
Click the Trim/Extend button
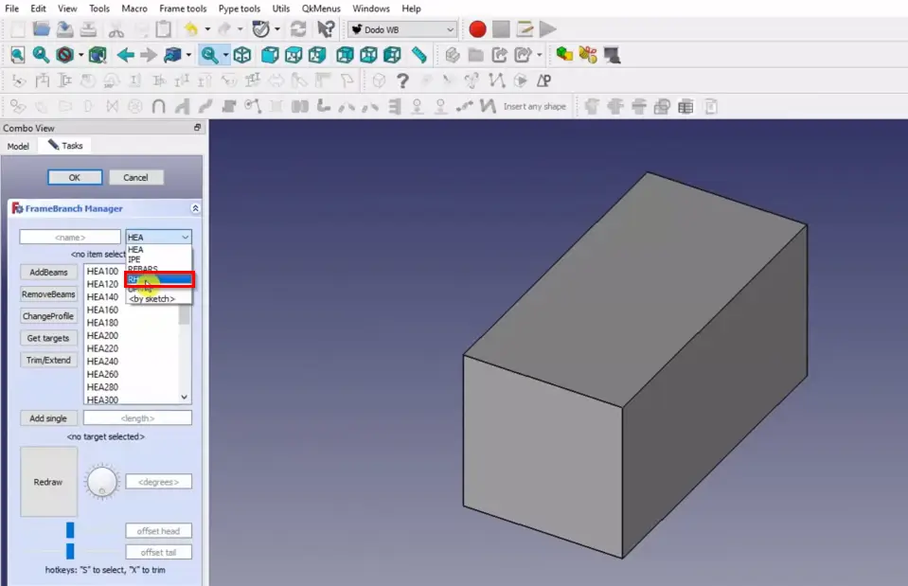click(48, 360)
